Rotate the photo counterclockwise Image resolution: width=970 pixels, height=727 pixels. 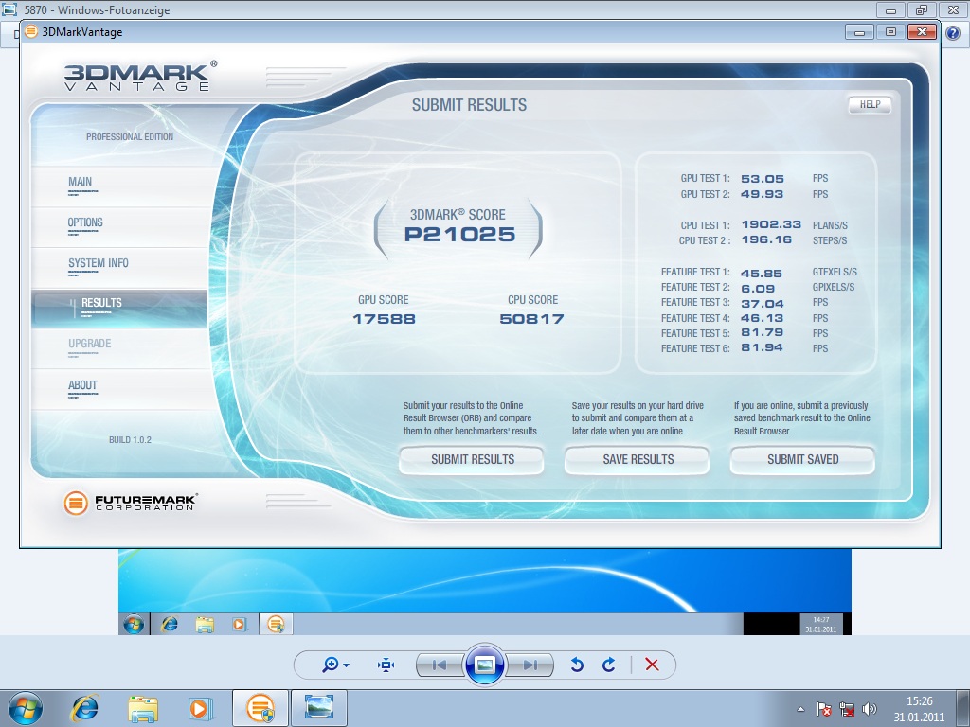tap(577, 665)
